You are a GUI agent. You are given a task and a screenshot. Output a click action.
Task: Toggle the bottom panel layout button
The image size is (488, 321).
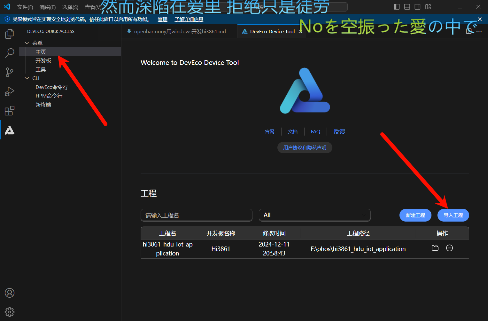[407, 7]
